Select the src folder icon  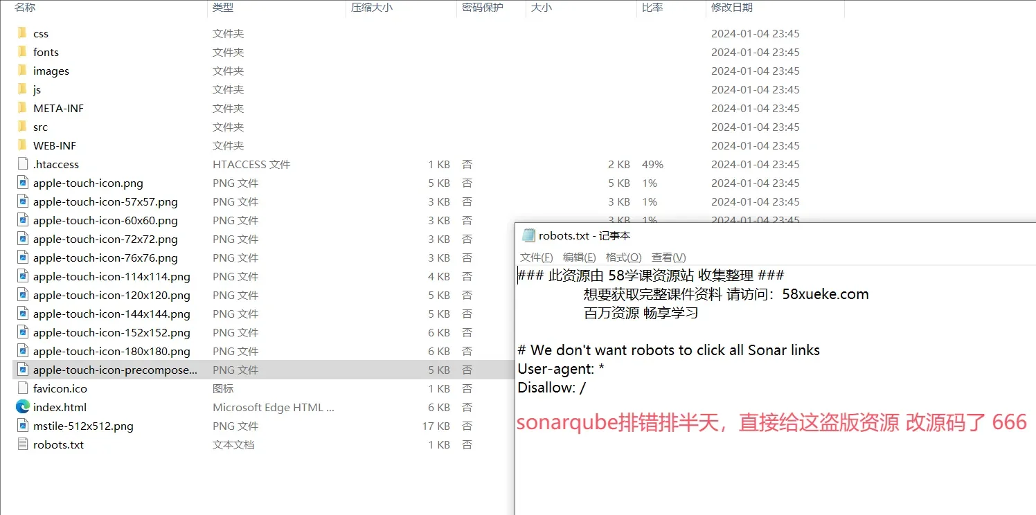point(21,127)
